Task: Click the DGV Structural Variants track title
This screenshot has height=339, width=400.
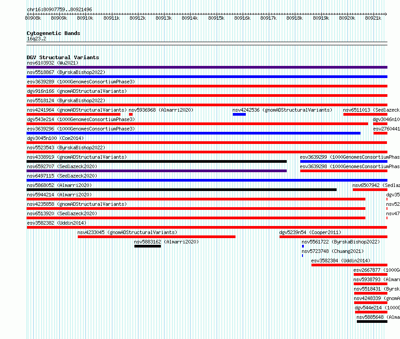Action: [x=63, y=57]
